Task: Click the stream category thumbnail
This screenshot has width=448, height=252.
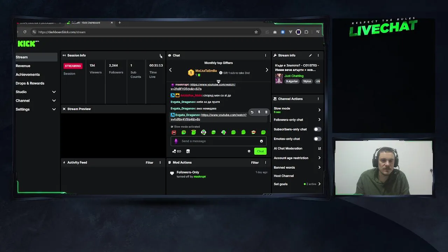Action: click(279, 78)
